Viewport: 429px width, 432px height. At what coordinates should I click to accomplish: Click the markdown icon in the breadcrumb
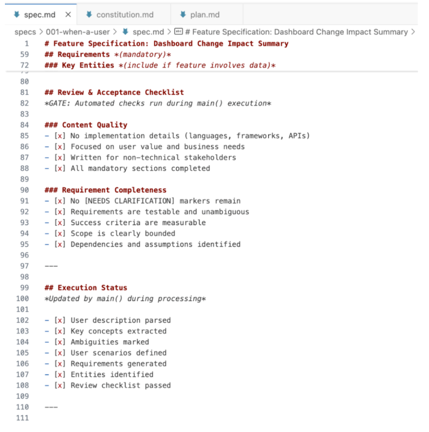point(125,32)
